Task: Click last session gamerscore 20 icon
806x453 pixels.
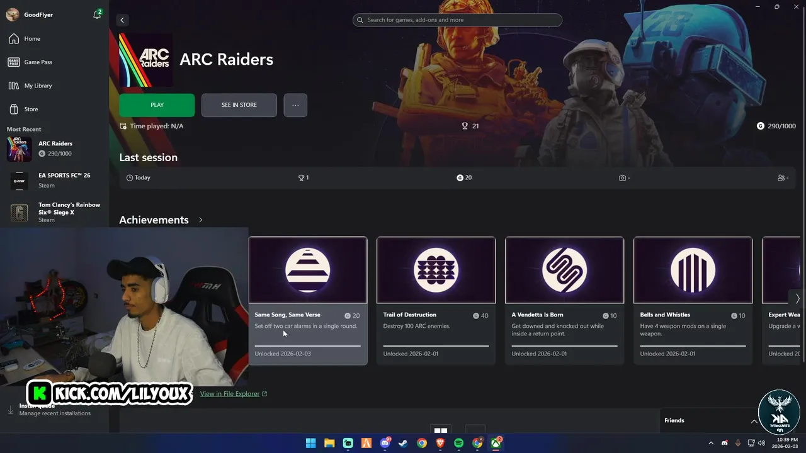Action: 460,178
